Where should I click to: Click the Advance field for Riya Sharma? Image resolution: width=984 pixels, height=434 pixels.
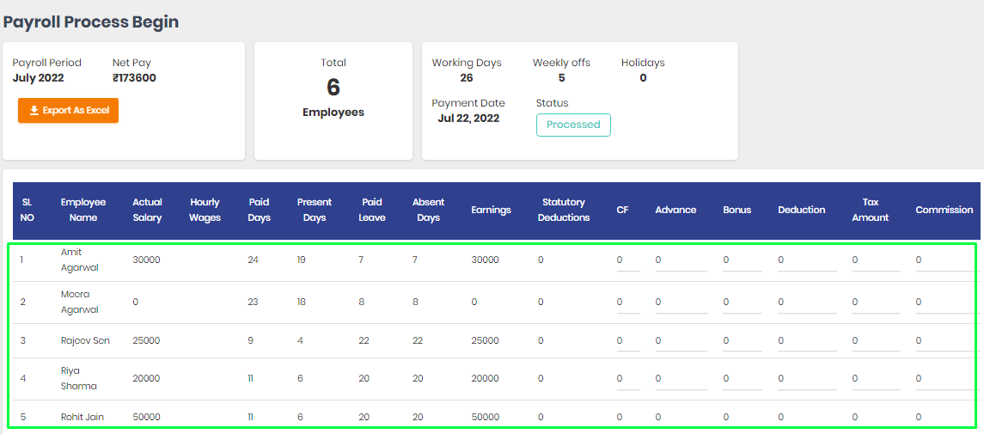[681, 380]
